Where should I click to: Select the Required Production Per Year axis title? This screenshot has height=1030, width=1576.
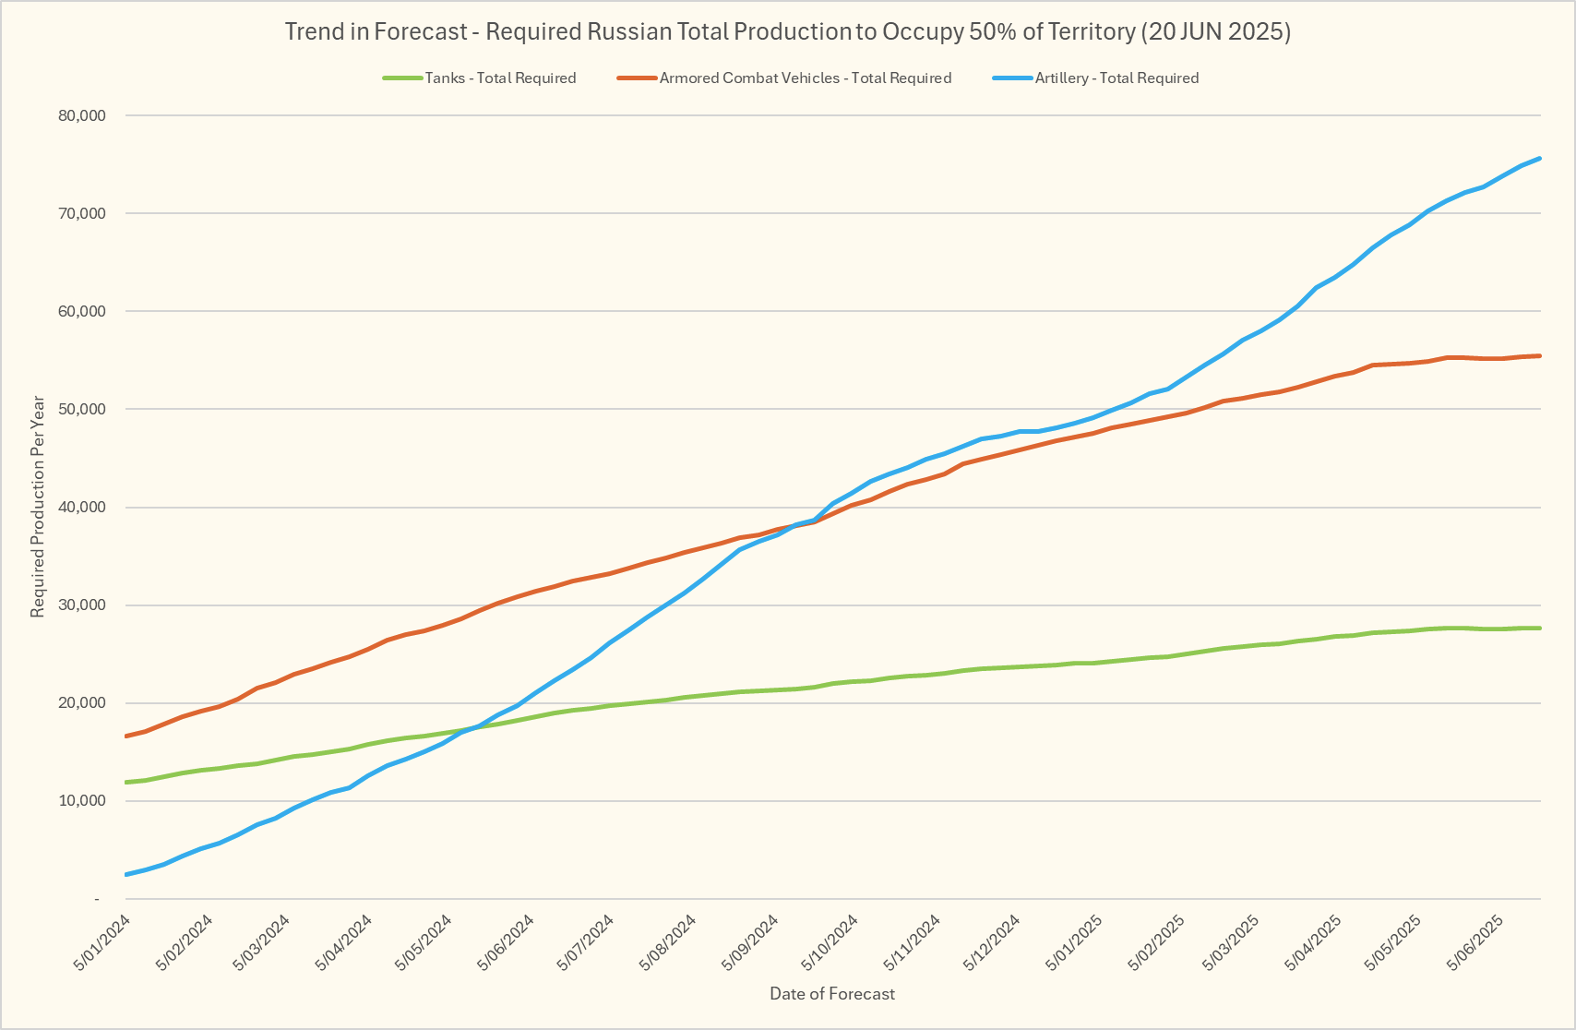pos(38,507)
